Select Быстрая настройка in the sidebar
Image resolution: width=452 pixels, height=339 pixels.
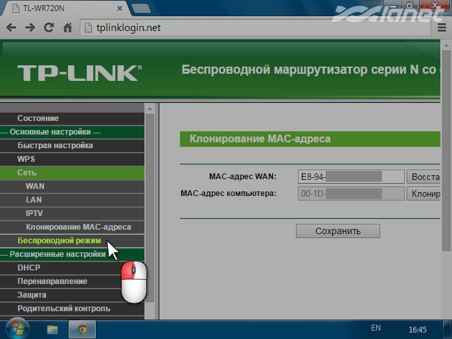pyautogui.click(x=55, y=146)
